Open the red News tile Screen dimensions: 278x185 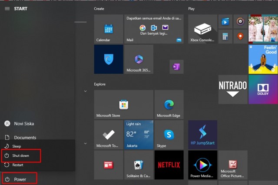(x=109, y=165)
